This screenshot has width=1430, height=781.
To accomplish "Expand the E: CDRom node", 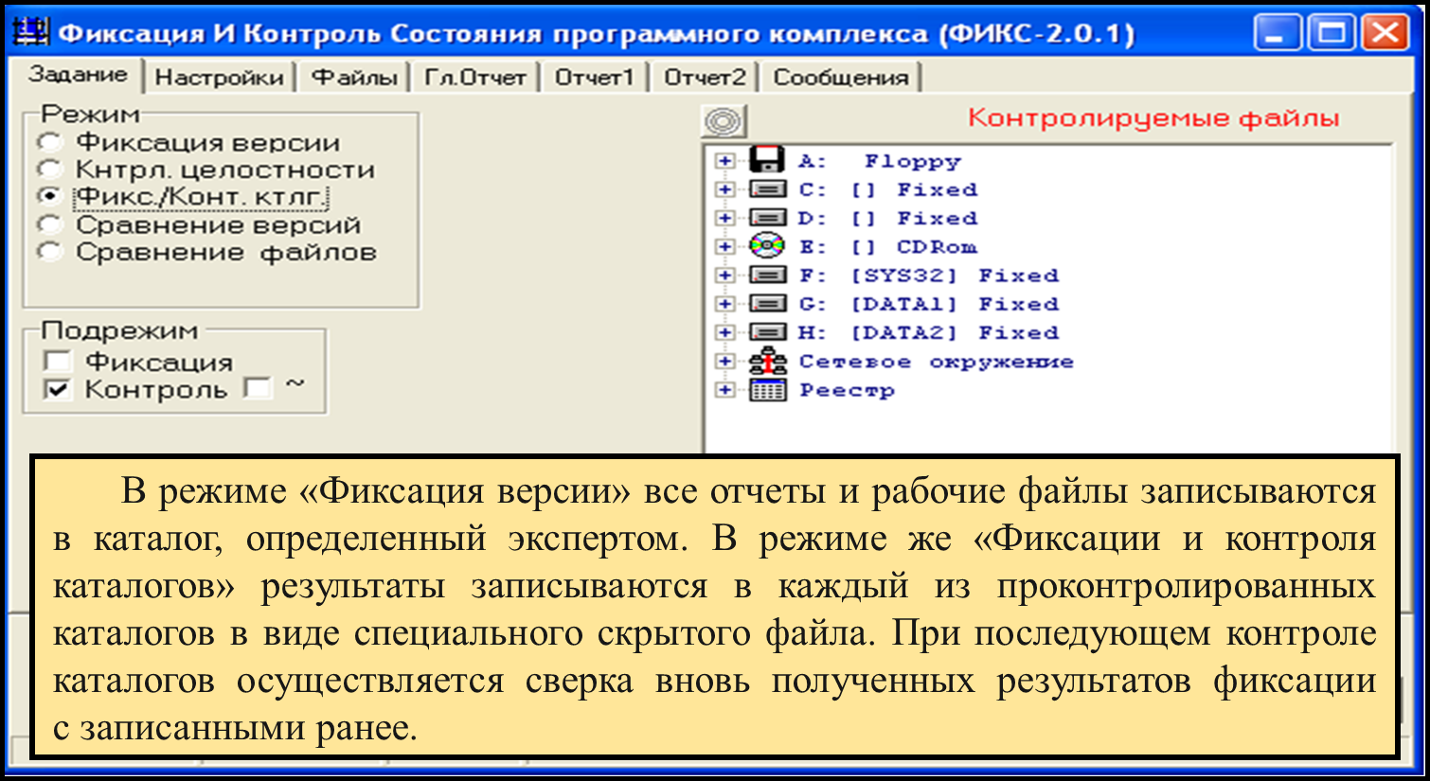I will click(x=724, y=246).
